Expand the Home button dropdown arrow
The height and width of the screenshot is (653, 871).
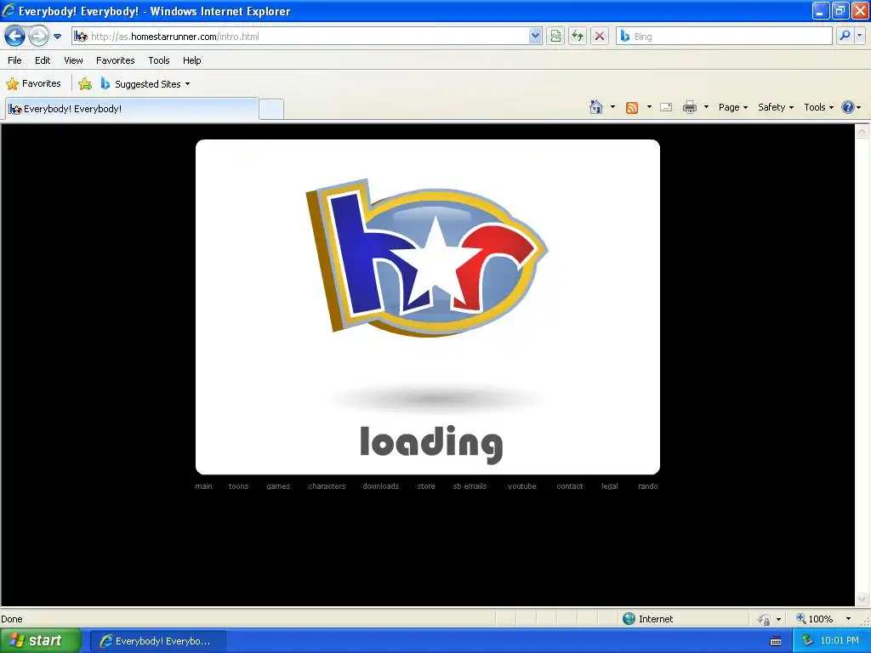pos(612,107)
